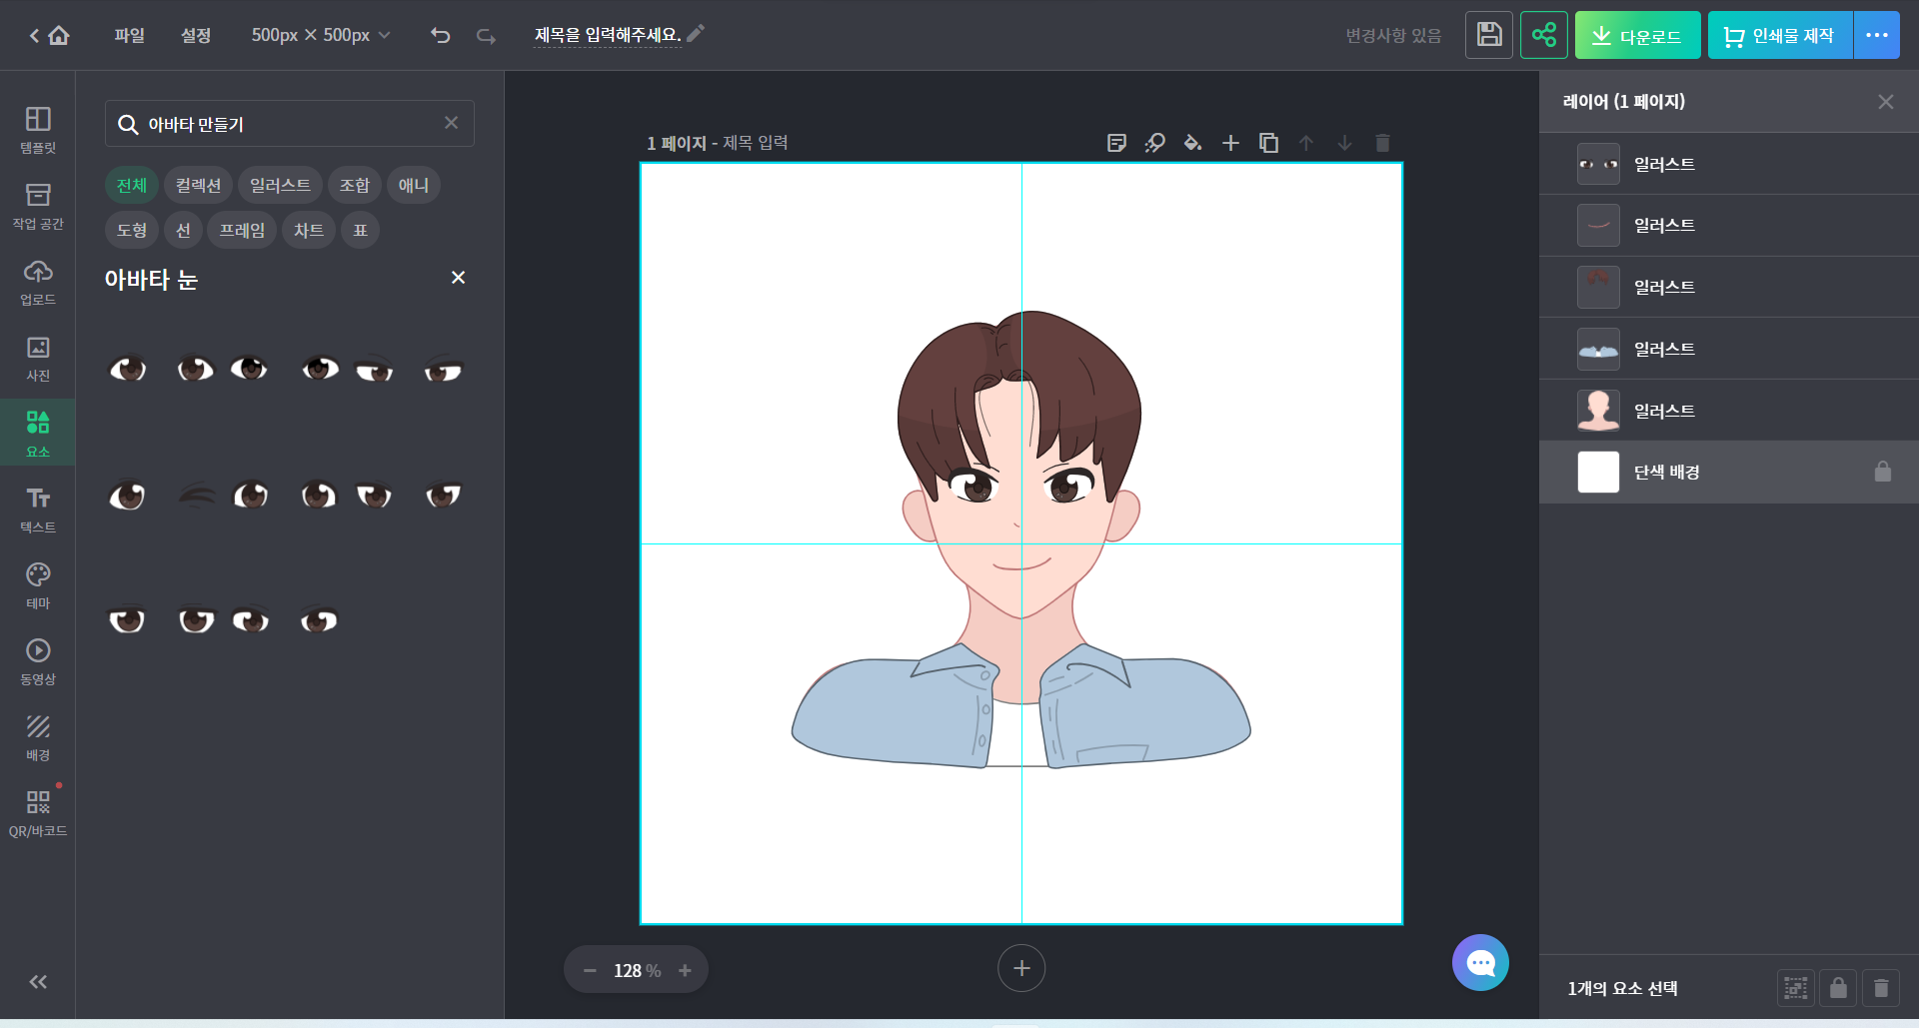Open the page memo note icon
This screenshot has height=1028, width=1919.
tap(1117, 143)
